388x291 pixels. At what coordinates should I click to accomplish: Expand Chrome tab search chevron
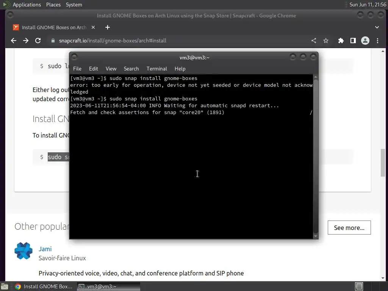click(377, 27)
